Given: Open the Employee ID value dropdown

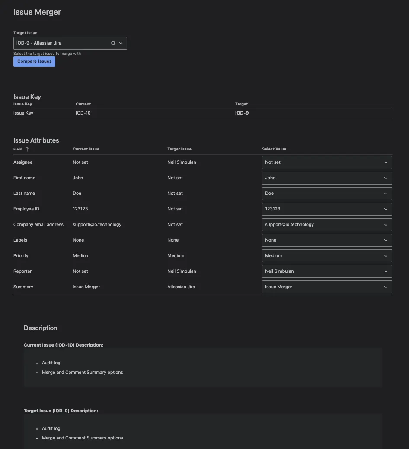Looking at the screenshot, I should click(x=327, y=209).
